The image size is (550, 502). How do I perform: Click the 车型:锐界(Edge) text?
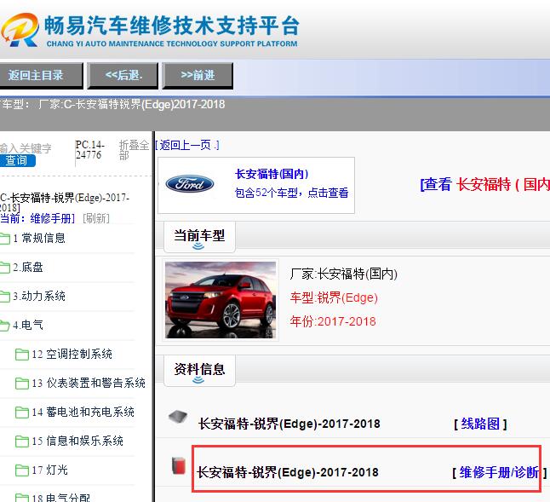(x=334, y=298)
